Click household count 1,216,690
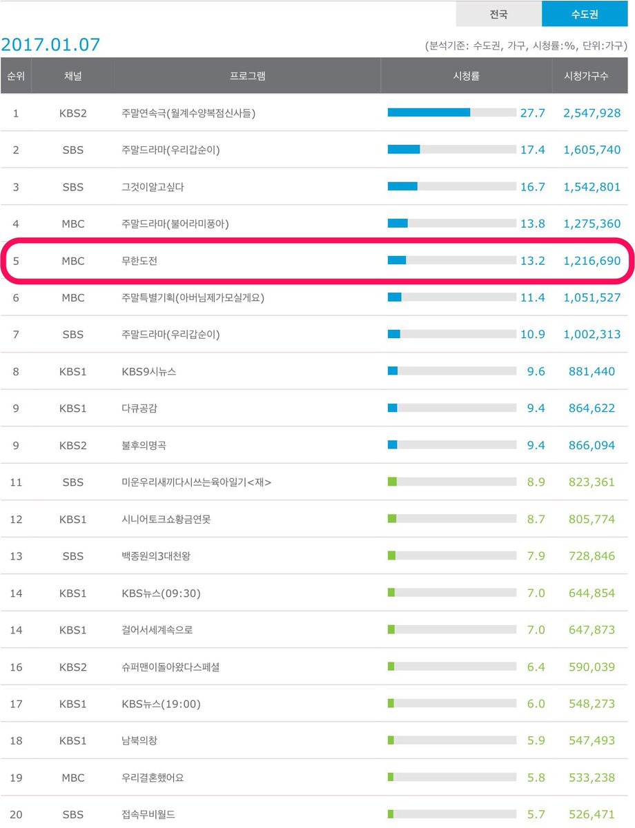The width and height of the screenshot is (635, 828). tap(592, 261)
